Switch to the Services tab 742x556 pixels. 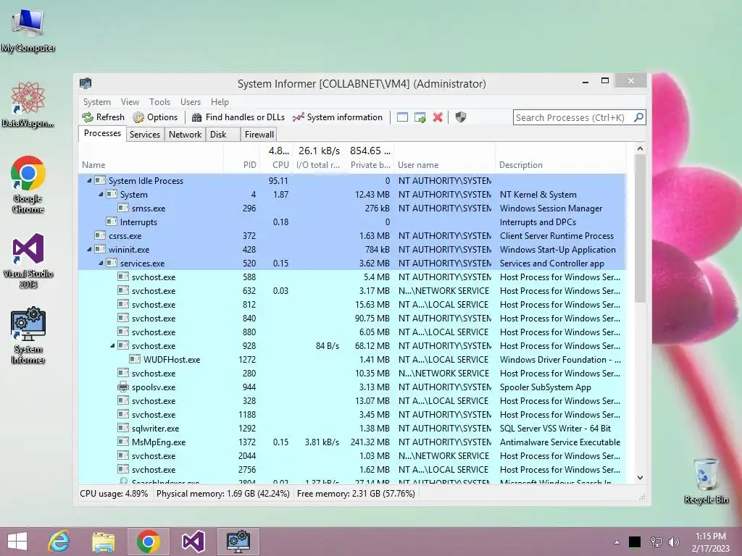click(x=145, y=134)
